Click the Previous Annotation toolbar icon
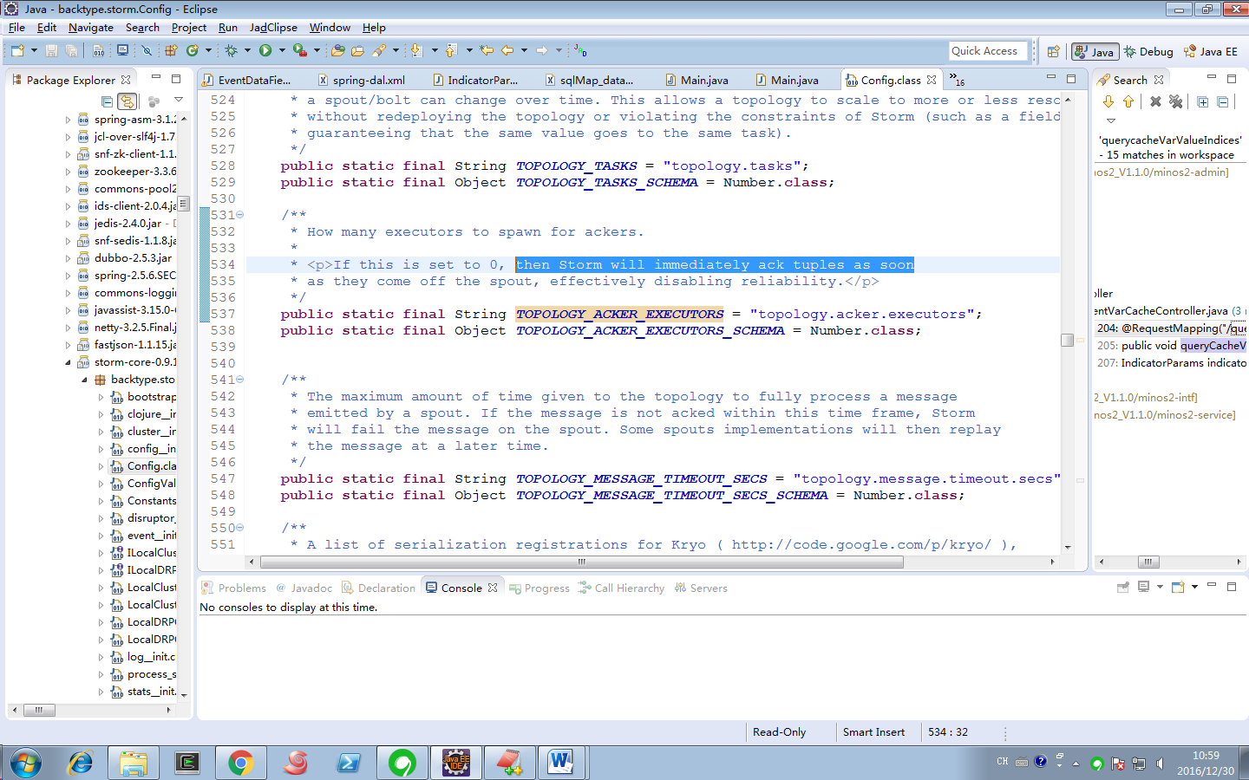1249x780 pixels. pos(451,51)
